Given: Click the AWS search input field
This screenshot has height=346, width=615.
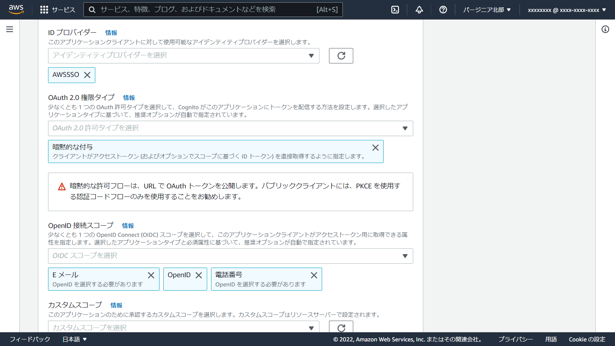Looking at the screenshot, I should (x=213, y=10).
